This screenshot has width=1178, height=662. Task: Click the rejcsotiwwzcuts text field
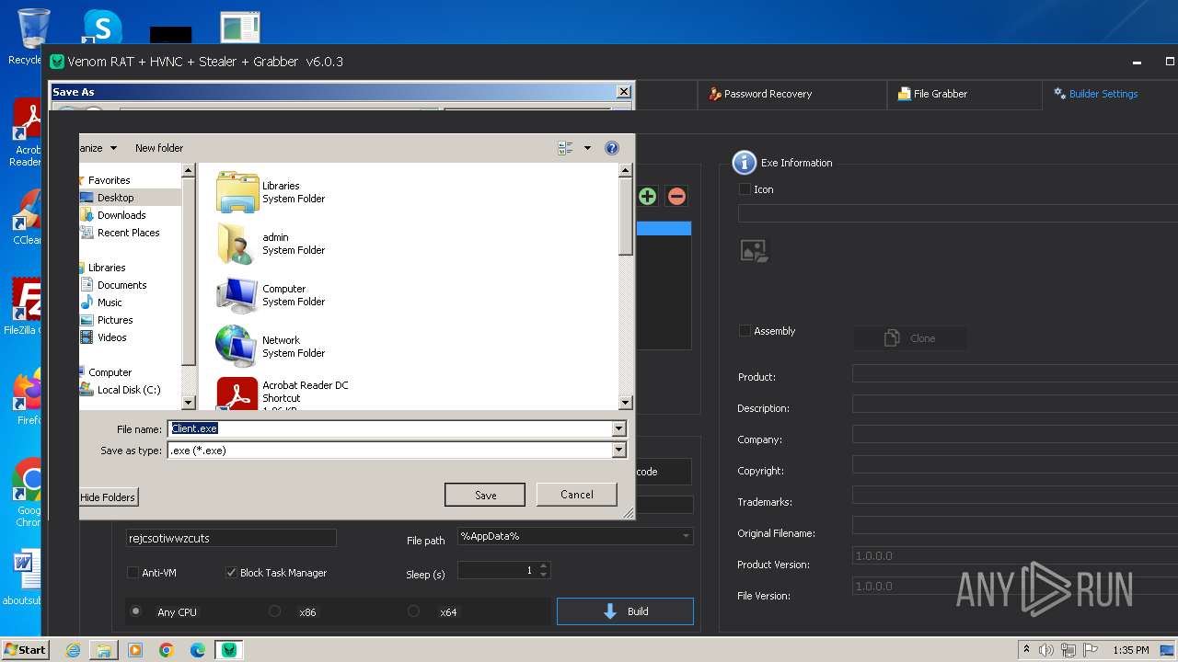(231, 538)
